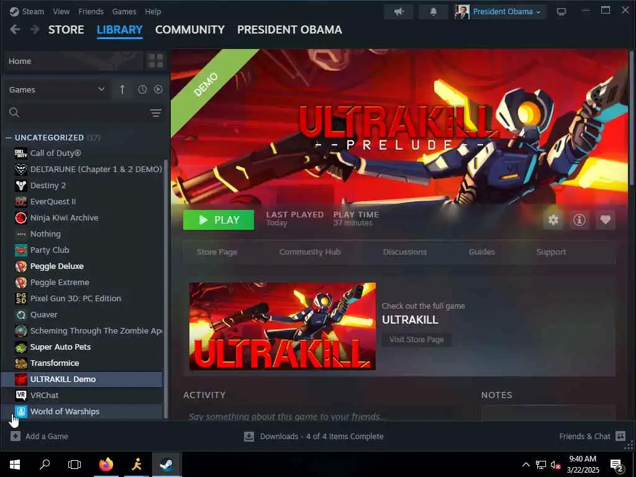Open the Help menu

(153, 11)
